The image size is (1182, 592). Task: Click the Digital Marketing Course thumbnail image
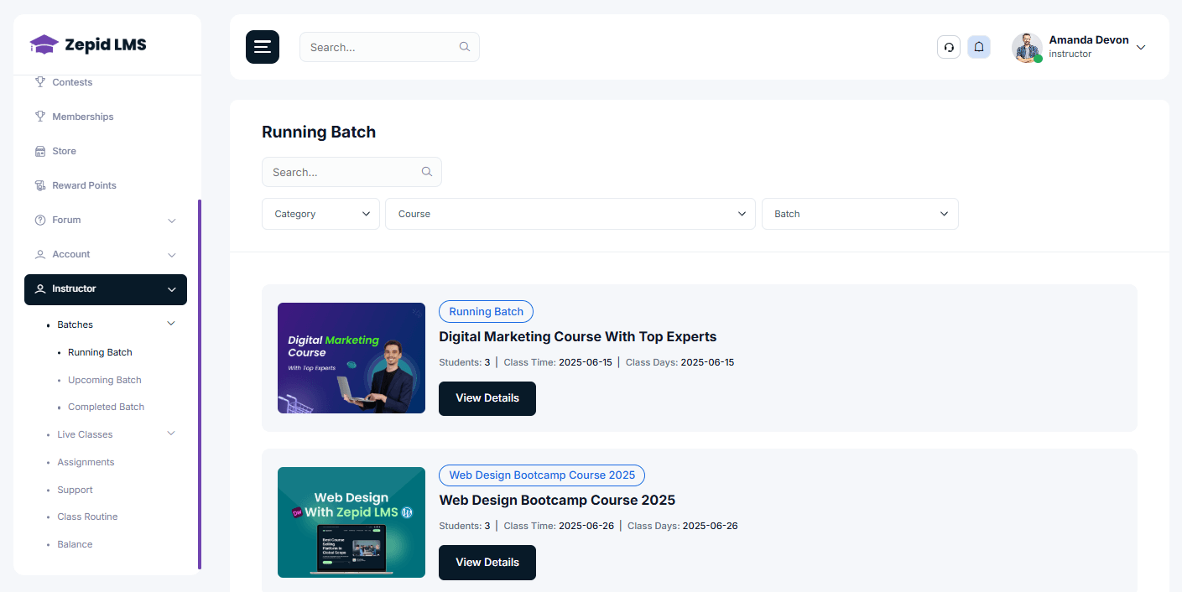(351, 358)
